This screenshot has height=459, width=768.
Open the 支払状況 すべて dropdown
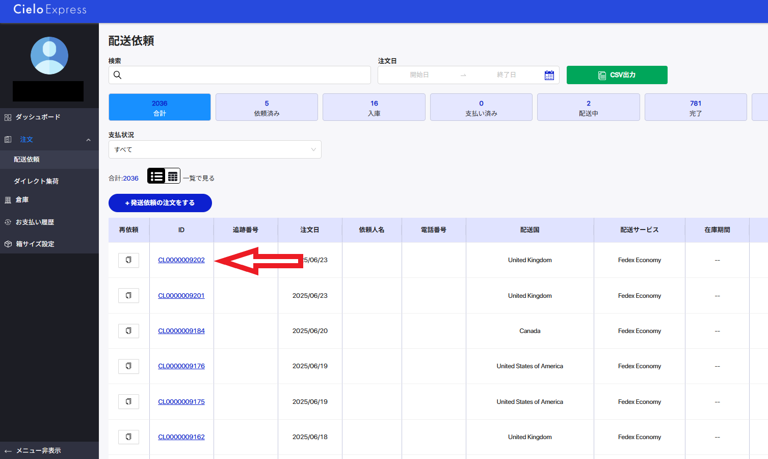coord(215,149)
